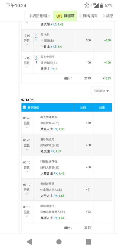Click the 賽事遊戲 stack icon in header
118x250 pixels.
[24, 107]
